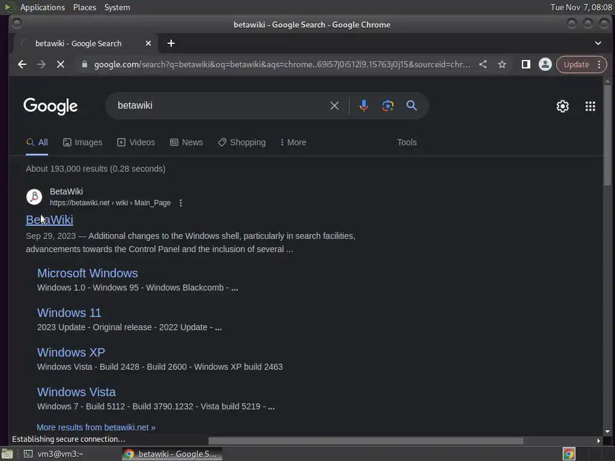This screenshot has width=615, height=461.
Task: Open the BetaWiki main result link
Action: pyautogui.click(x=49, y=220)
